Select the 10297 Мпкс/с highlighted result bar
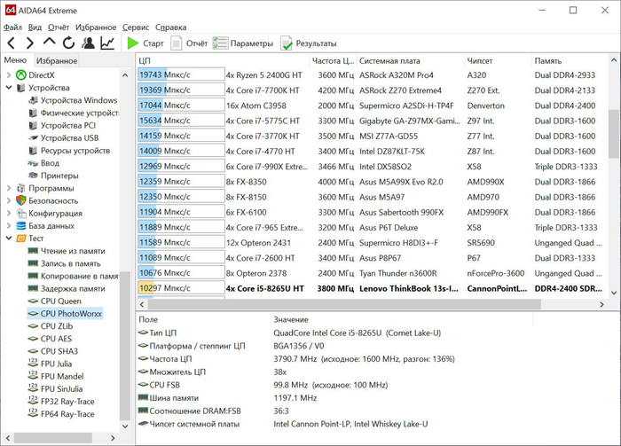The width and height of the screenshot is (621, 446). pyautogui.click(x=181, y=288)
